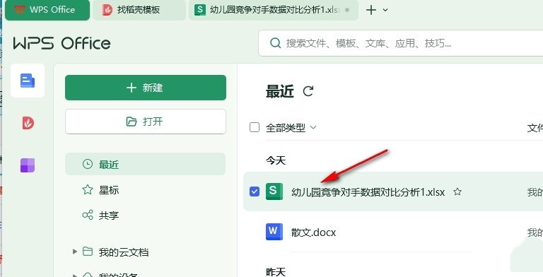The image size is (543, 277).
Task: Click the magnifier search icon
Action: coord(275,43)
